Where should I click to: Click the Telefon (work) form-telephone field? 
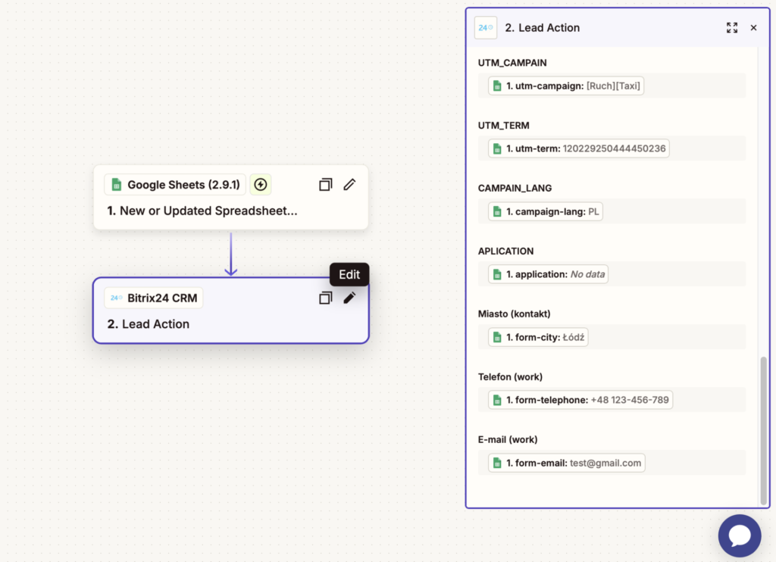580,400
